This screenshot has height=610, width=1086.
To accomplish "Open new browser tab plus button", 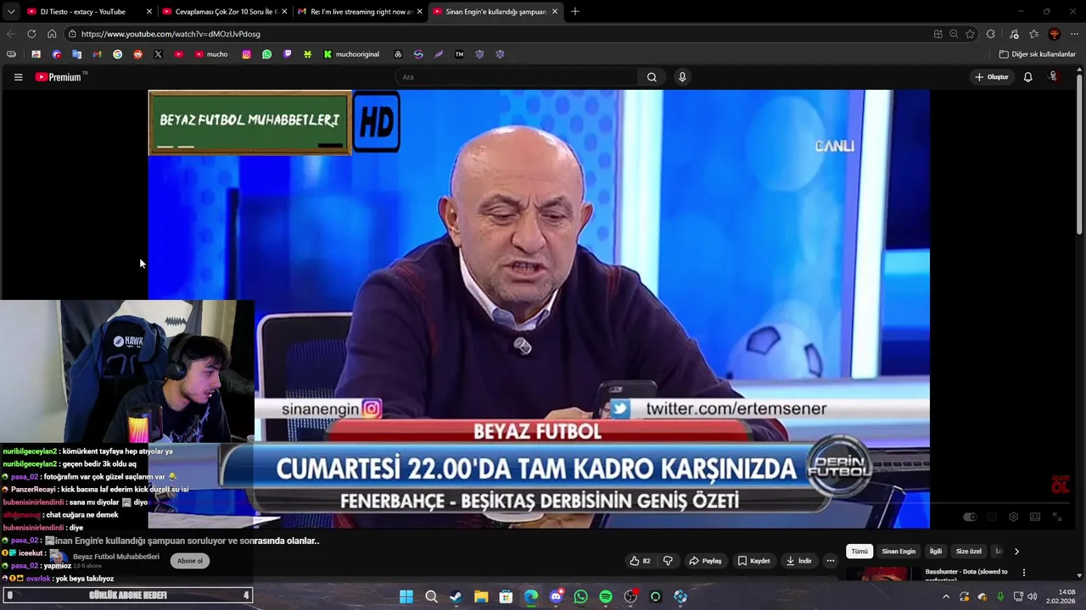I will pyautogui.click(x=574, y=12).
